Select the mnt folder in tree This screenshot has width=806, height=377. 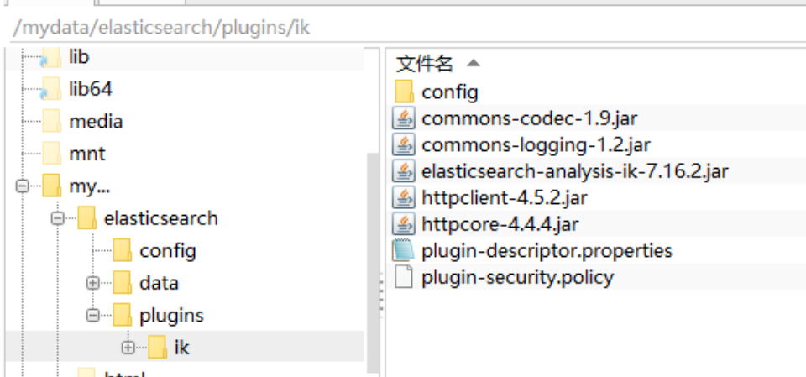pos(86,154)
